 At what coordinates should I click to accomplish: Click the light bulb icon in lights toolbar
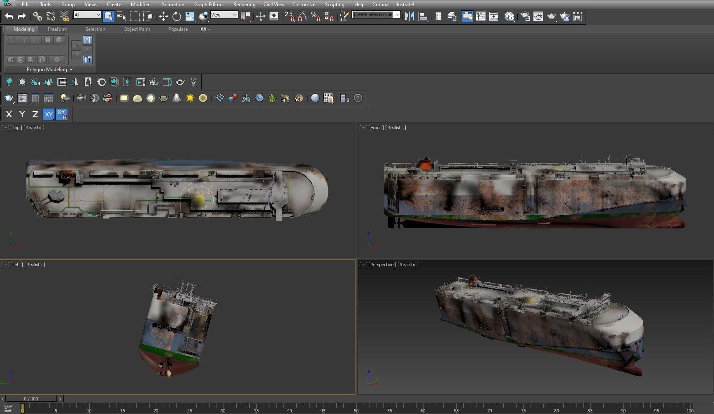(9, 82)
